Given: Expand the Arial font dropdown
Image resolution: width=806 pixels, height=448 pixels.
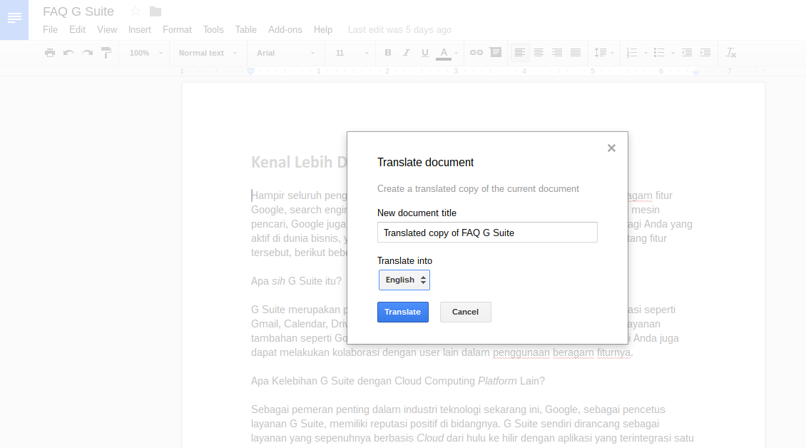Looking at the screenshot, I should (x=285, y=53).
